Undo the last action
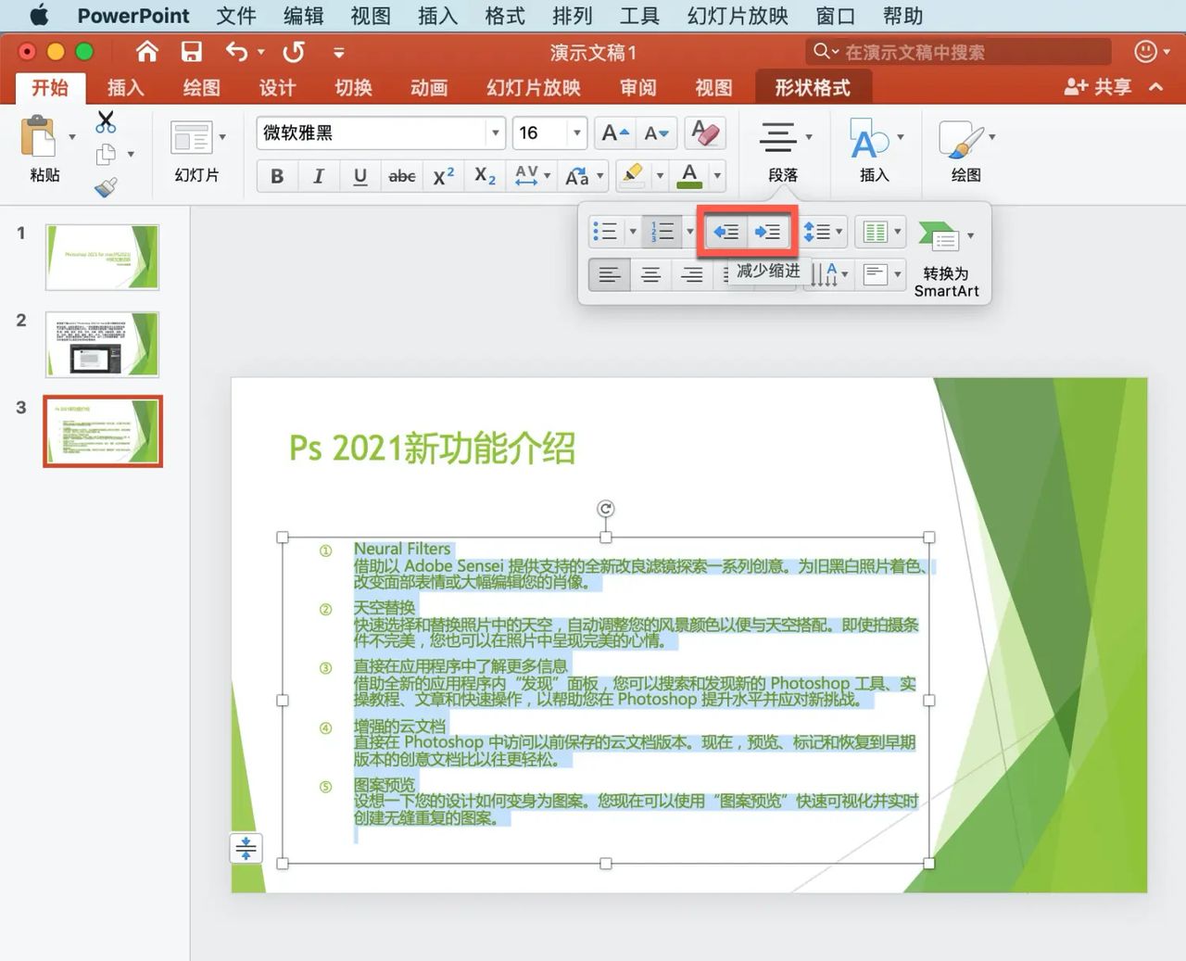The height and width of the screenshot is (961, 1186). click(236, 52)
